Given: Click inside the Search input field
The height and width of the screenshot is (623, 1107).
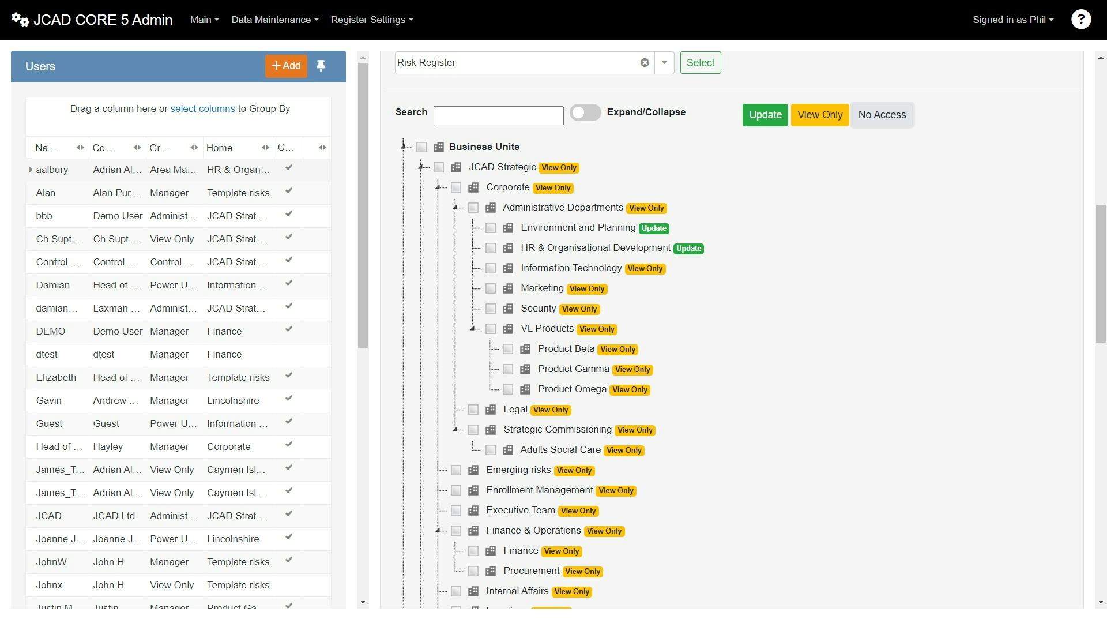Looking at the screenshot, I should pos(498,115).
